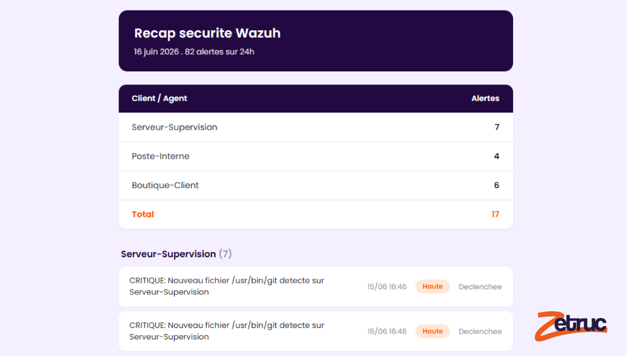The height and width of the screenshot is (356, 627).
Task: Click the "16 juin 2026 . 82 alertes sur 24h" subtitle
Action: tap(194, 52)
